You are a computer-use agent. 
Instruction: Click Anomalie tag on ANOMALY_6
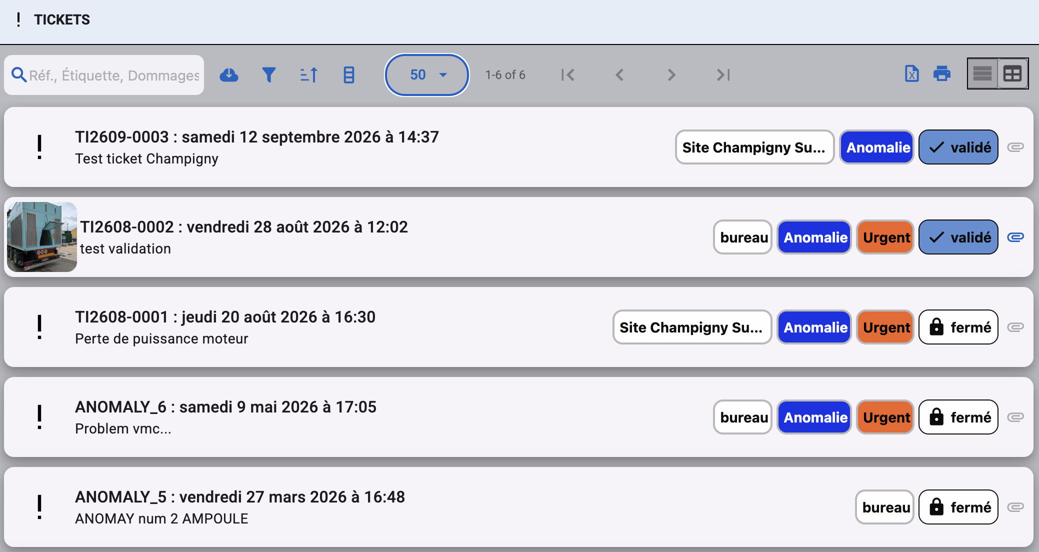pyautogui.click(x=814, y=417)
